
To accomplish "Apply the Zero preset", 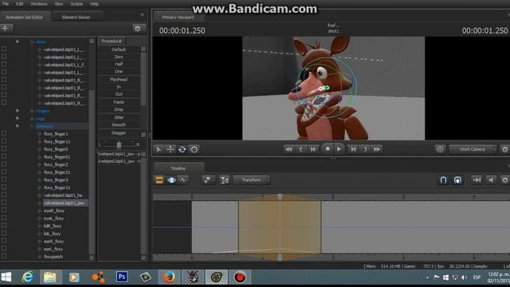I will click(x=119, y=57).
